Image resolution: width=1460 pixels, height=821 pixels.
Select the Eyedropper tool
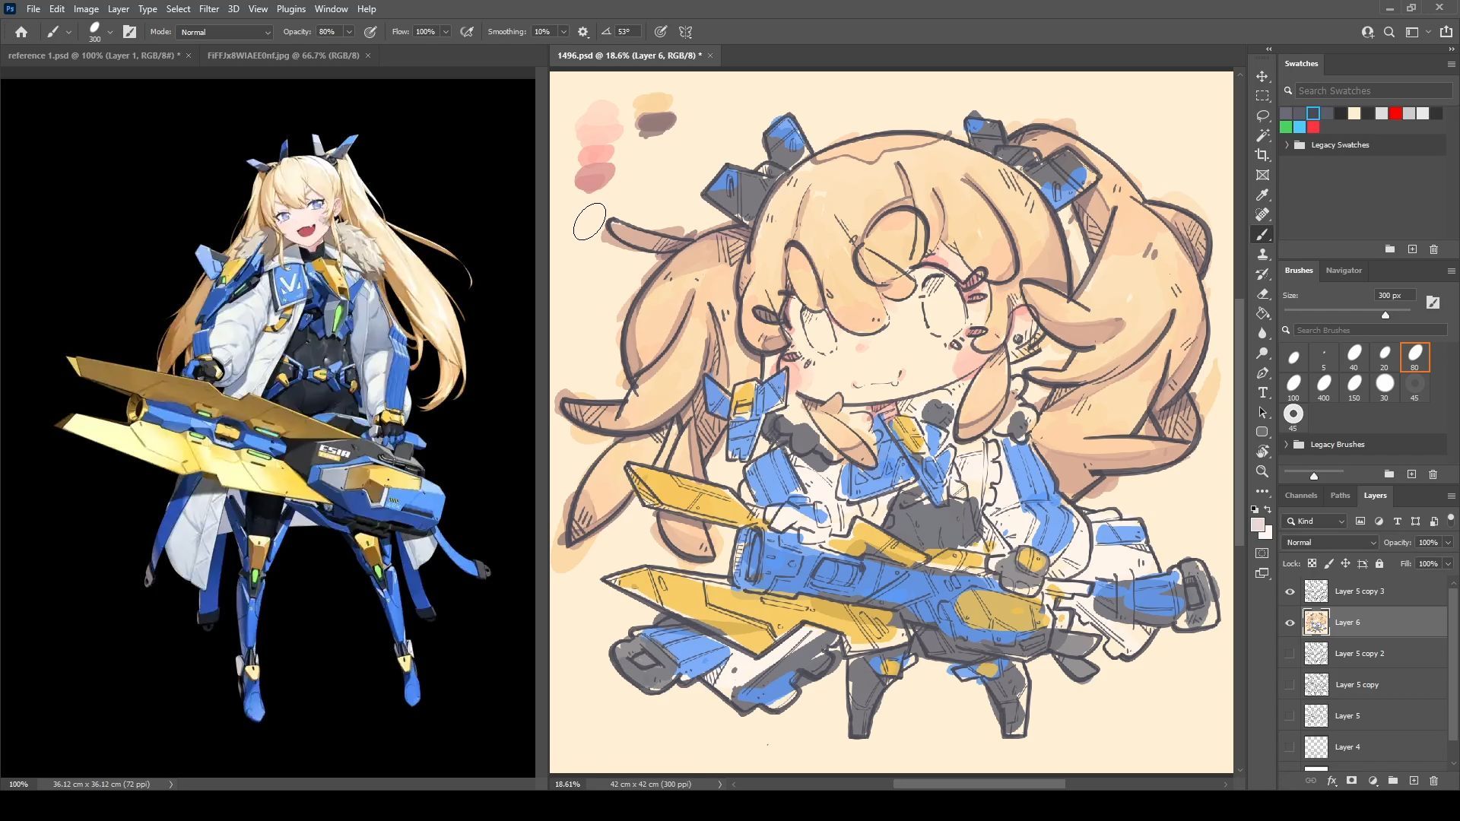pyautogui.click(x=1262, y=195)
